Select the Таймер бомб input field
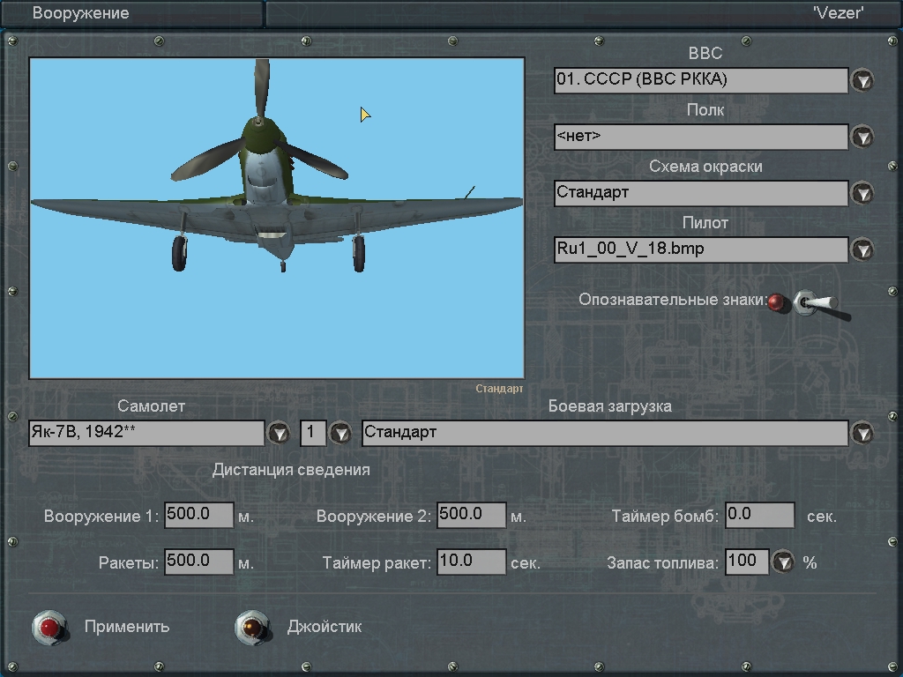 [x=759, y=515]
